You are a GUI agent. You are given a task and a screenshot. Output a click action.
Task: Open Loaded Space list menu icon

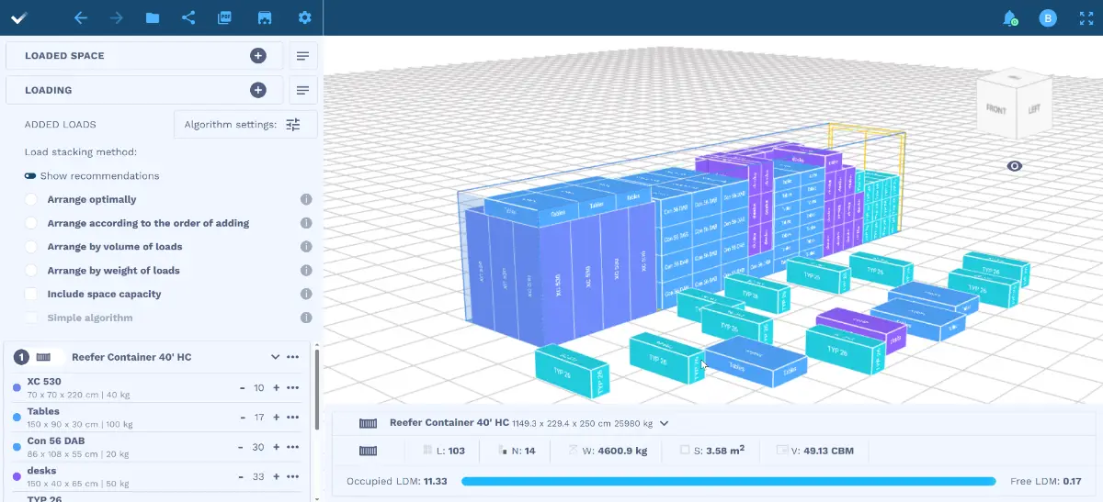click(302, 56)
